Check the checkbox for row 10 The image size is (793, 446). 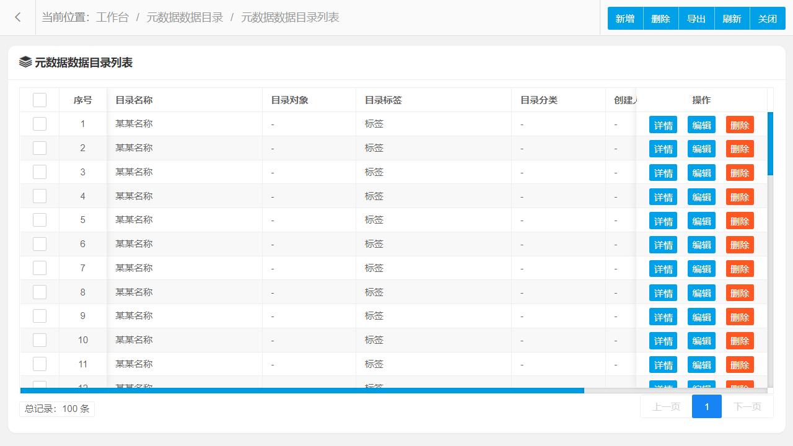[40, 340]
